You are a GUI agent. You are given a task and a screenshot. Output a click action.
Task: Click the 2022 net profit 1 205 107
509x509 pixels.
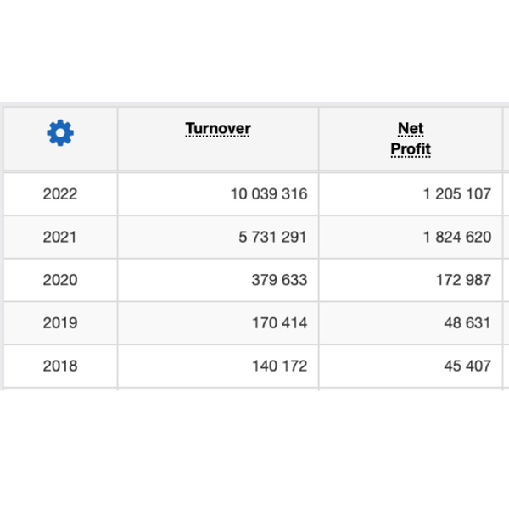[x=456, y=194]
